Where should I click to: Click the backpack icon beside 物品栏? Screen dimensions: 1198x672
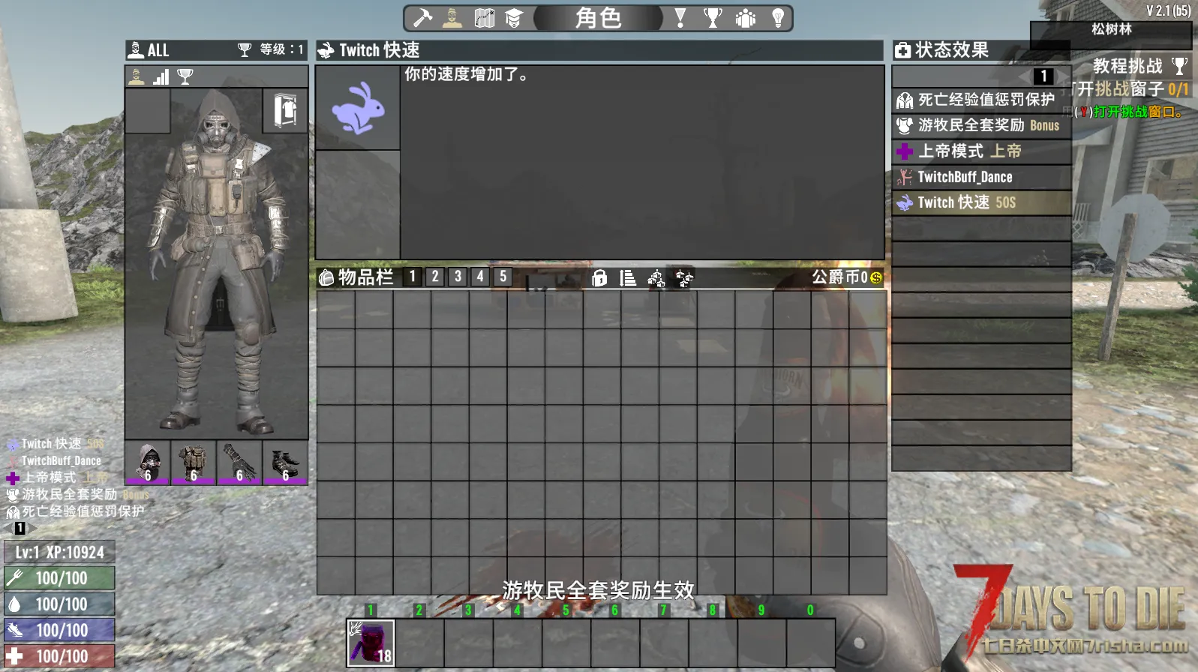click(x=326, y=277)
